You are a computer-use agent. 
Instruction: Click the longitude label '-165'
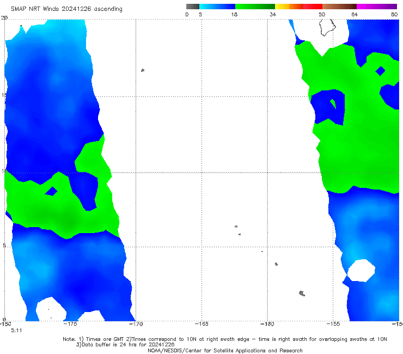click(x=201, y=324)
